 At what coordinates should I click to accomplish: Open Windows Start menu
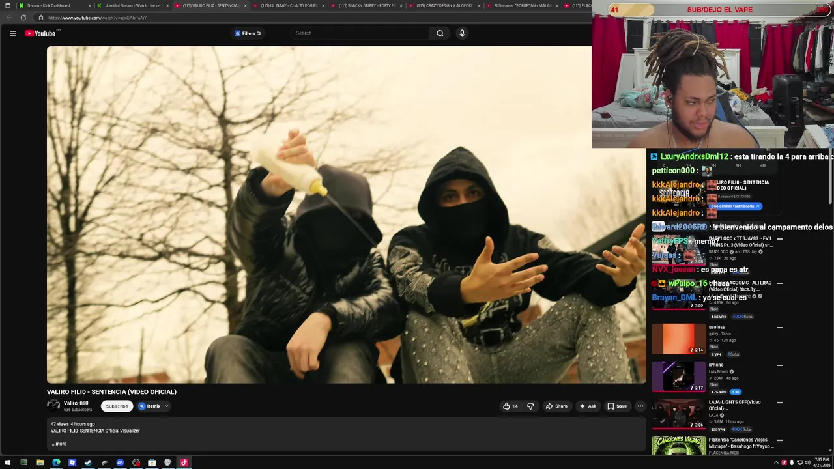(x=8, y=462)
